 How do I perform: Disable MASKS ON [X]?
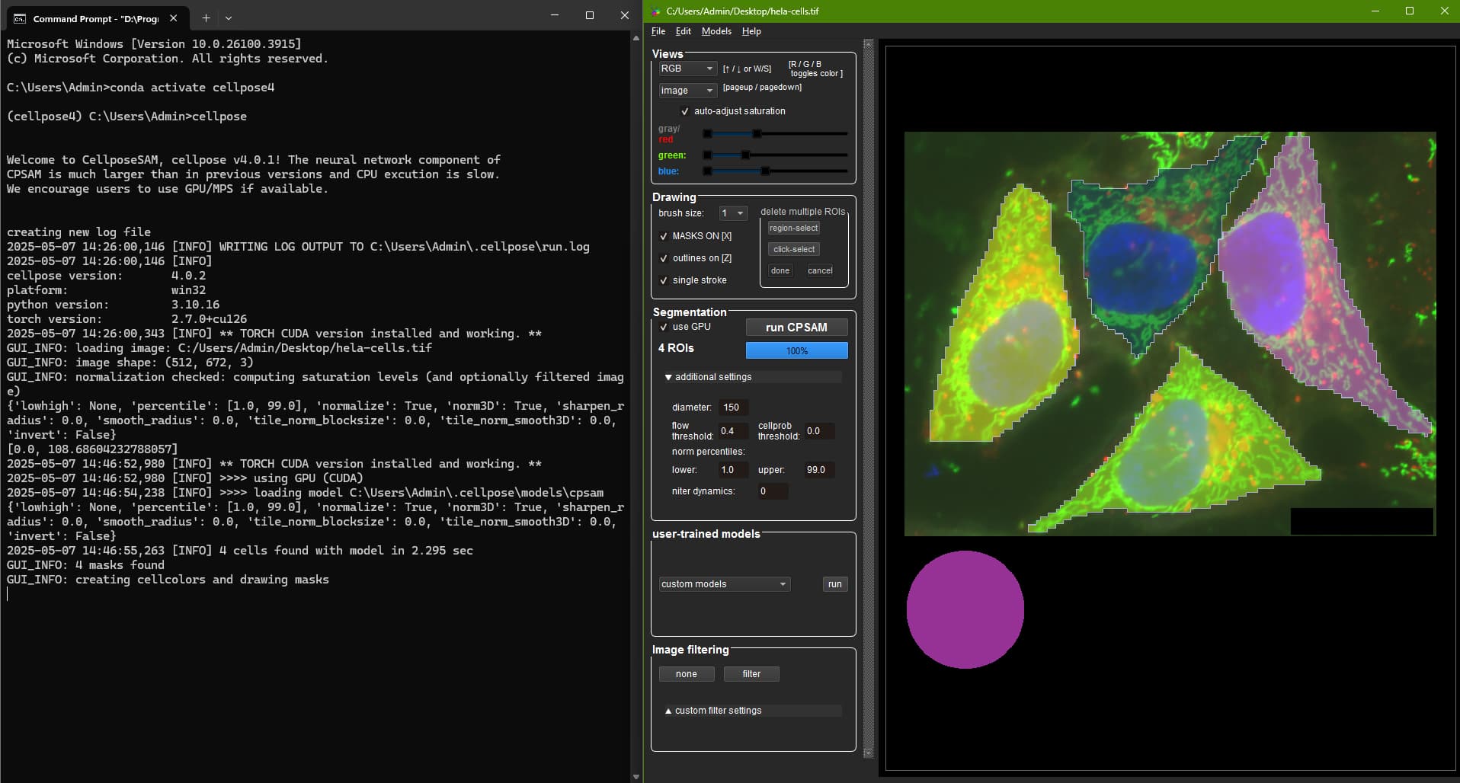point(664,237)
